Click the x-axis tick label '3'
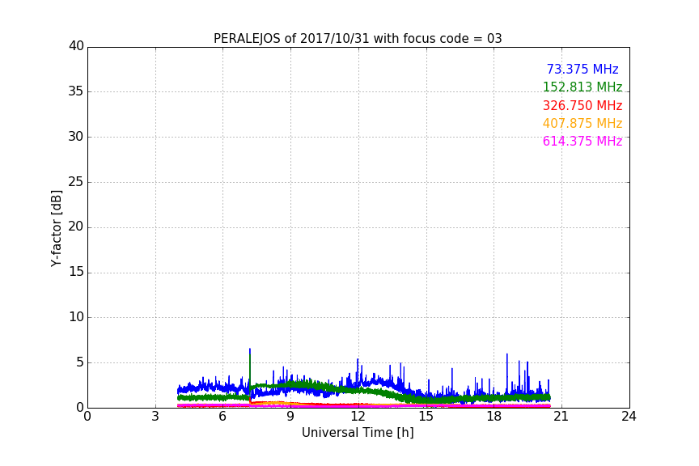Image resolution: width=699 pixels, height=466 pixels. pos(155,417)
